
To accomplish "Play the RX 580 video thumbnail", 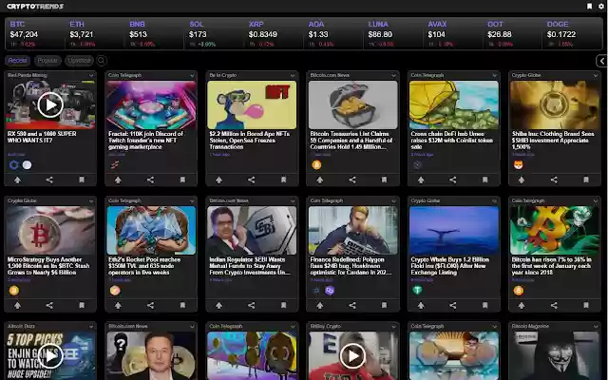I will point(50,104).
